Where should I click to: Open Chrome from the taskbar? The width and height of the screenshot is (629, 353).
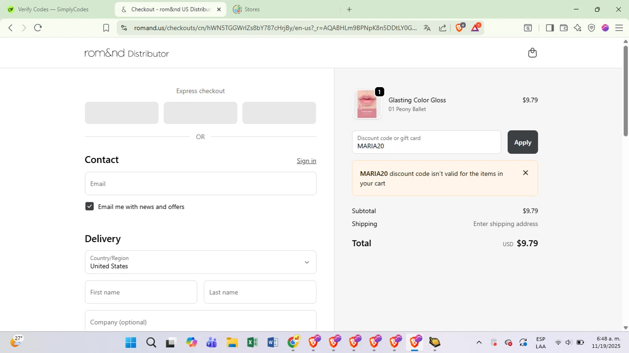click(294, 343)
